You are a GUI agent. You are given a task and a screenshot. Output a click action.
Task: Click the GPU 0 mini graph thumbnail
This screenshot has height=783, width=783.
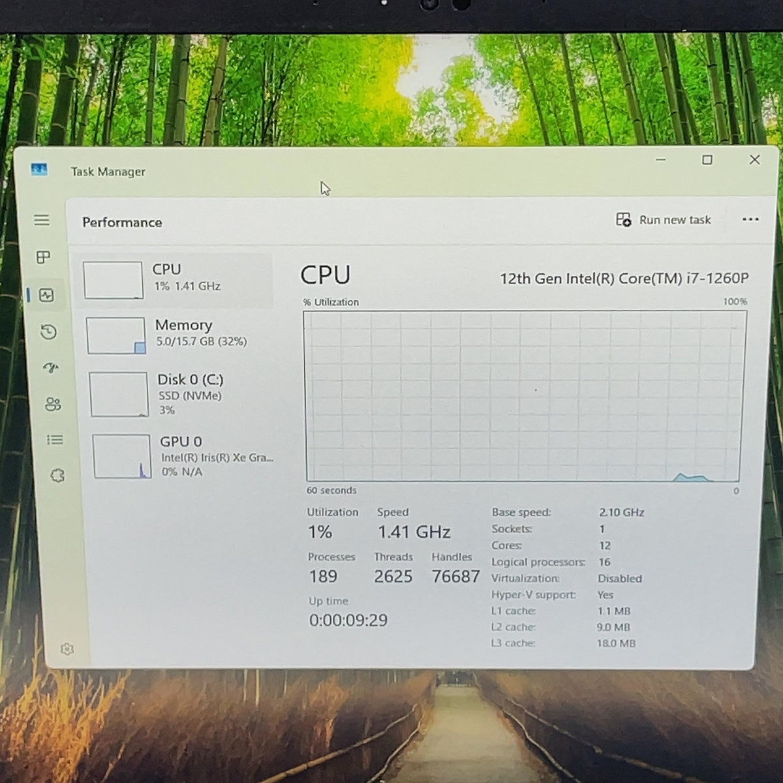pyautogui.click(x=122, y=456)
